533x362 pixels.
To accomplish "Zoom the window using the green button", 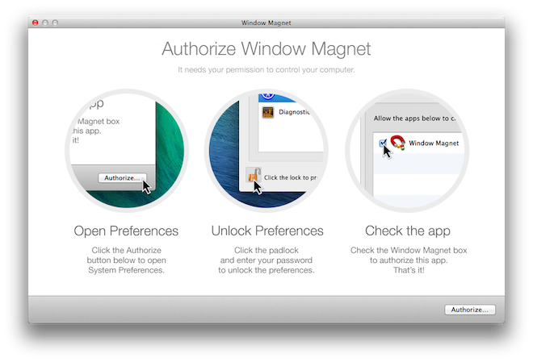I will click(x=55, y=23).
